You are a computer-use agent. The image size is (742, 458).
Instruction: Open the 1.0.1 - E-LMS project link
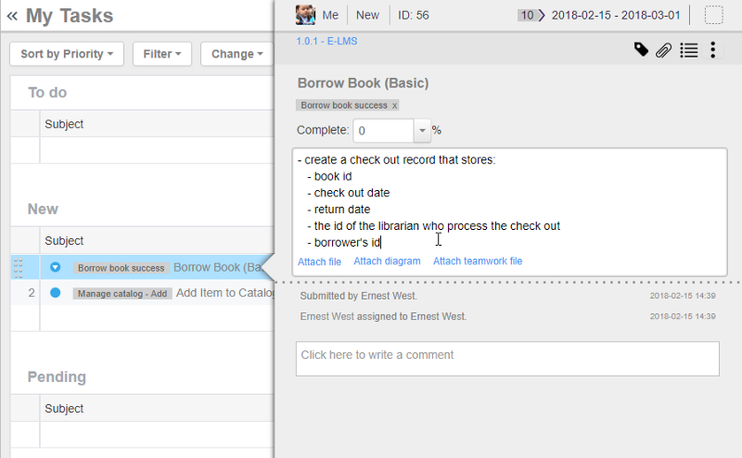click(x=329, y=42)
